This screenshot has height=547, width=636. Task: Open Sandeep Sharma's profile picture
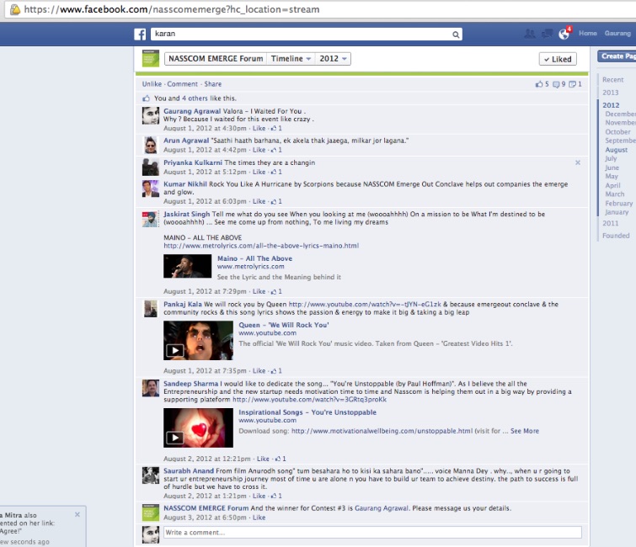tap(151, 388)
